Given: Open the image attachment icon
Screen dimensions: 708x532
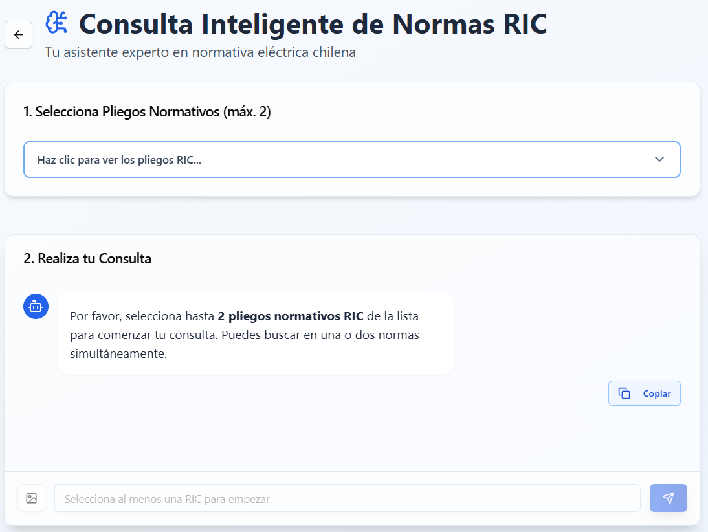Looking at the screenshot, I should pos(32,498).
